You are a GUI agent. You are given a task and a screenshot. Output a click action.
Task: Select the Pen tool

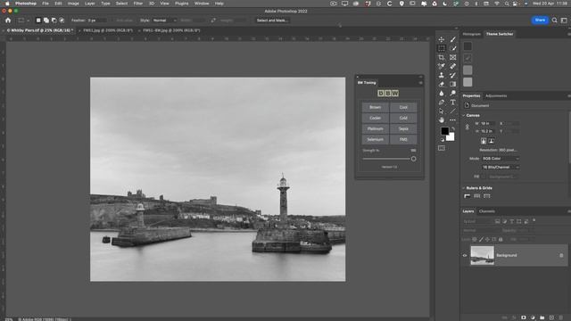pos(442,103)
